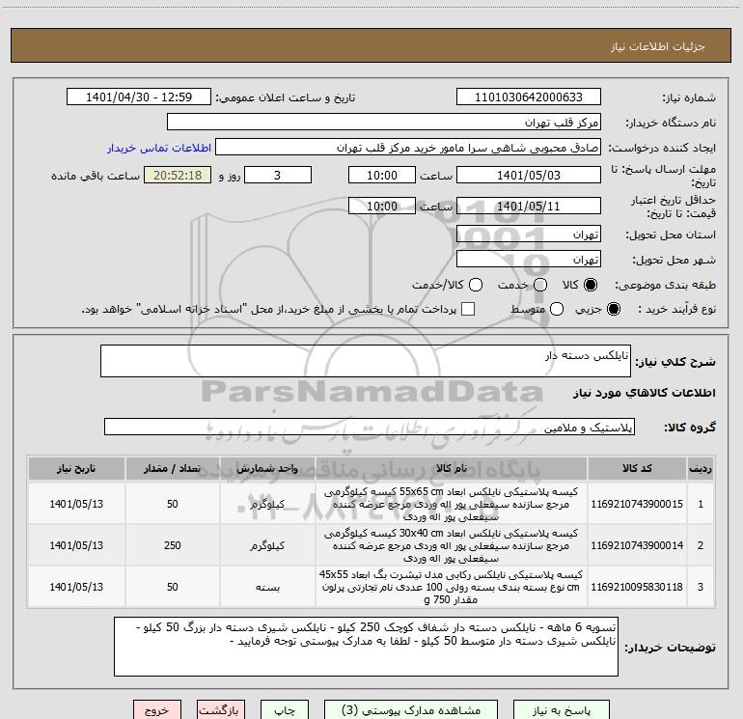Viewport: 743px width, 719px height.
Task: Click the requester field صادق محبوبی شاهی سرا
Action: click(x=408, y=148)
